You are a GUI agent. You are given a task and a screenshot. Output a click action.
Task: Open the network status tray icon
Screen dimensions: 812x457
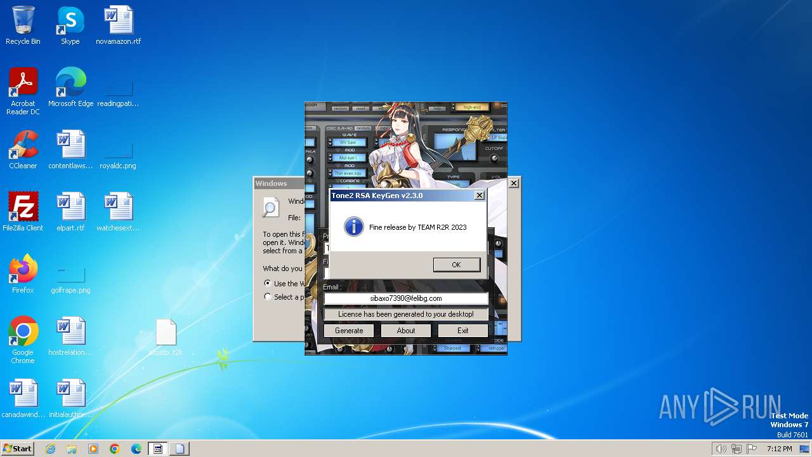click(x=737, y=449)
